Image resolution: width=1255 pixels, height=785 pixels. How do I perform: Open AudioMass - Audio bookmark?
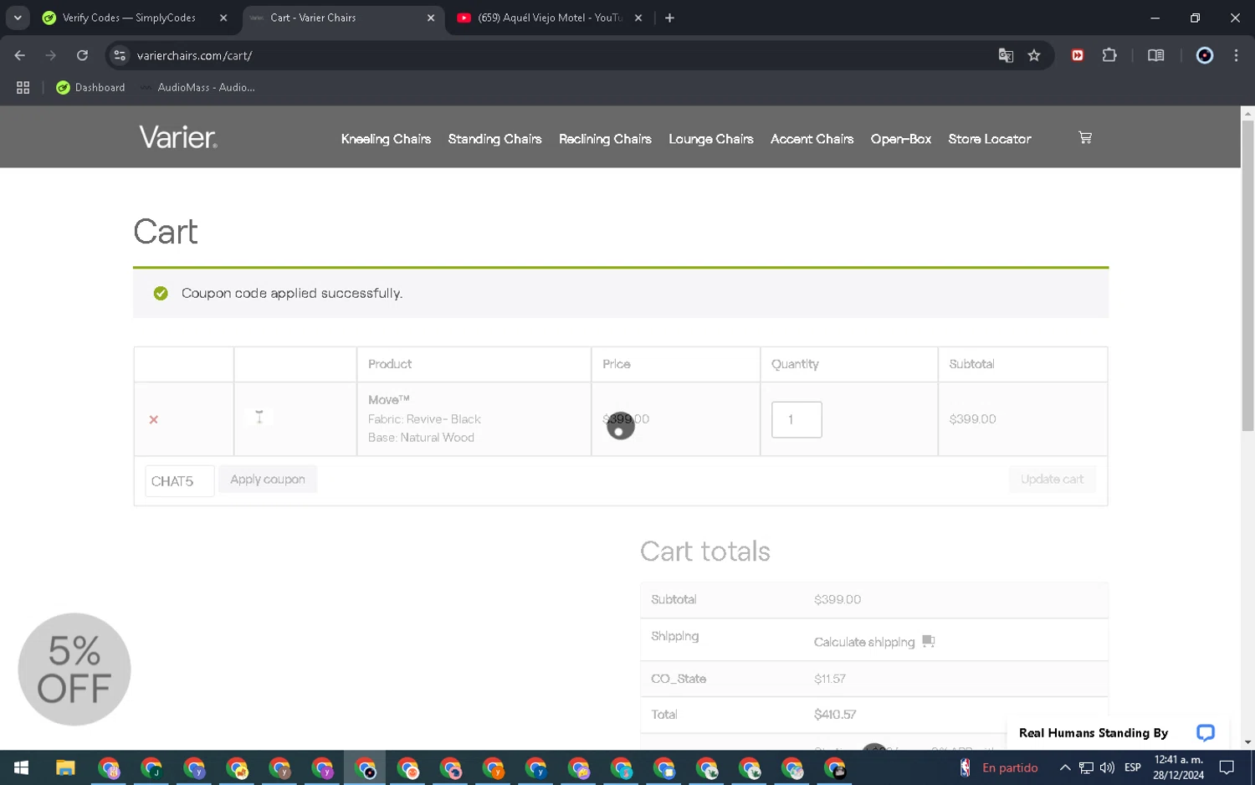click(x=198, y=87)
